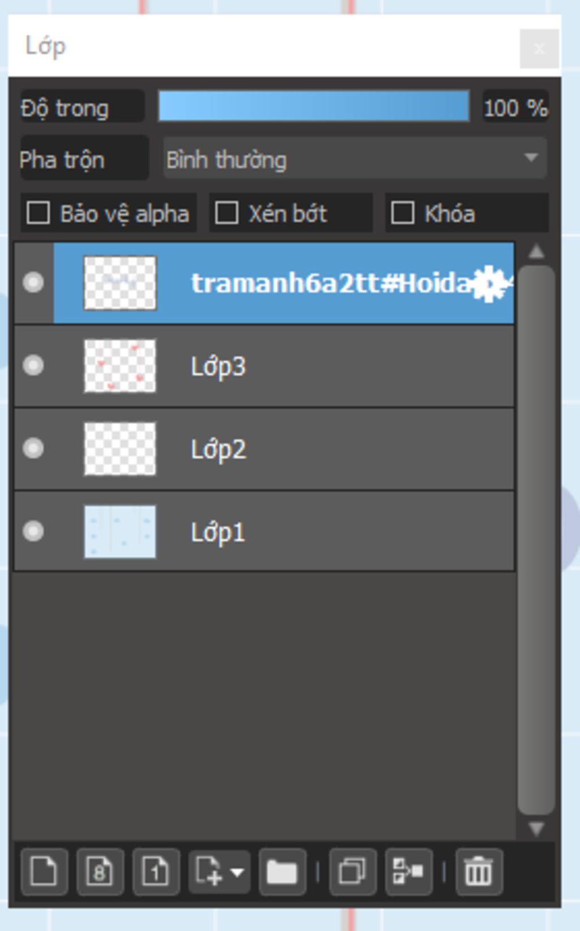
Task: Click the Lớp1 layer thumbnail
Action: (120, 532)
